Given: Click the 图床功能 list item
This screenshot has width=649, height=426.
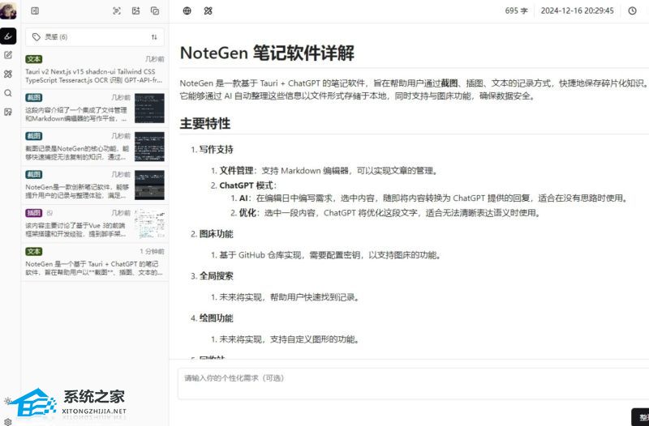Looking at the screenshot, I should pyautogui.click(x=216, y=234).
